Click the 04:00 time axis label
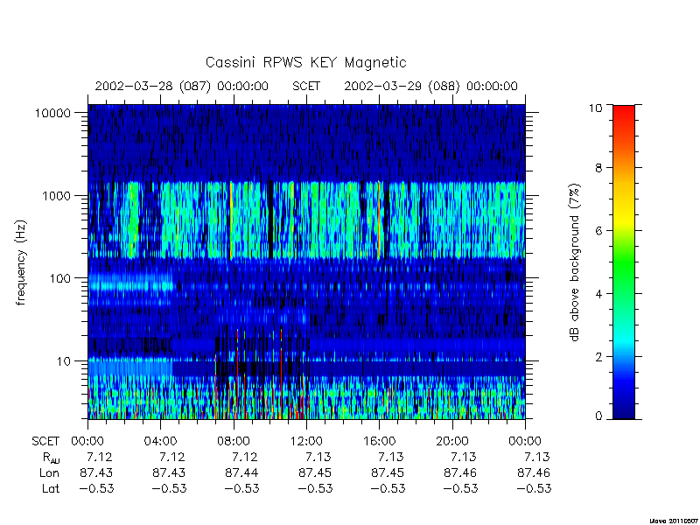This screenshot has width=700, height=525. 161,442
